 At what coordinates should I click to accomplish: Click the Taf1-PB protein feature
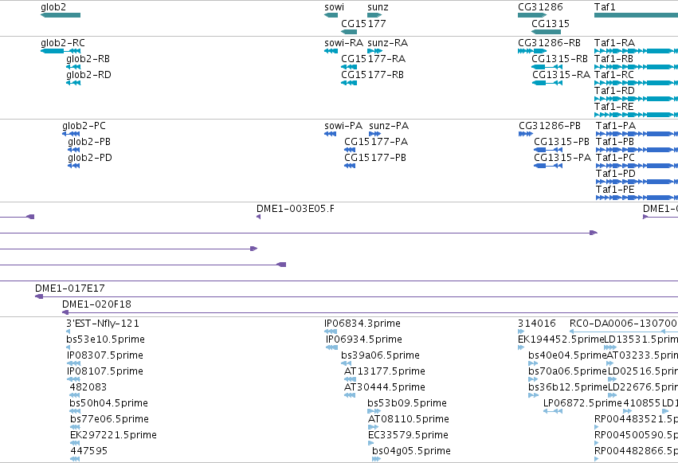point(615,142)
